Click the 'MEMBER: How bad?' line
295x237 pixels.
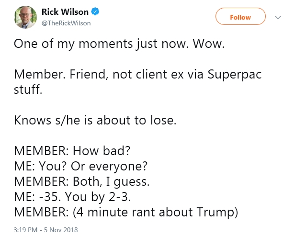[72, 151]
